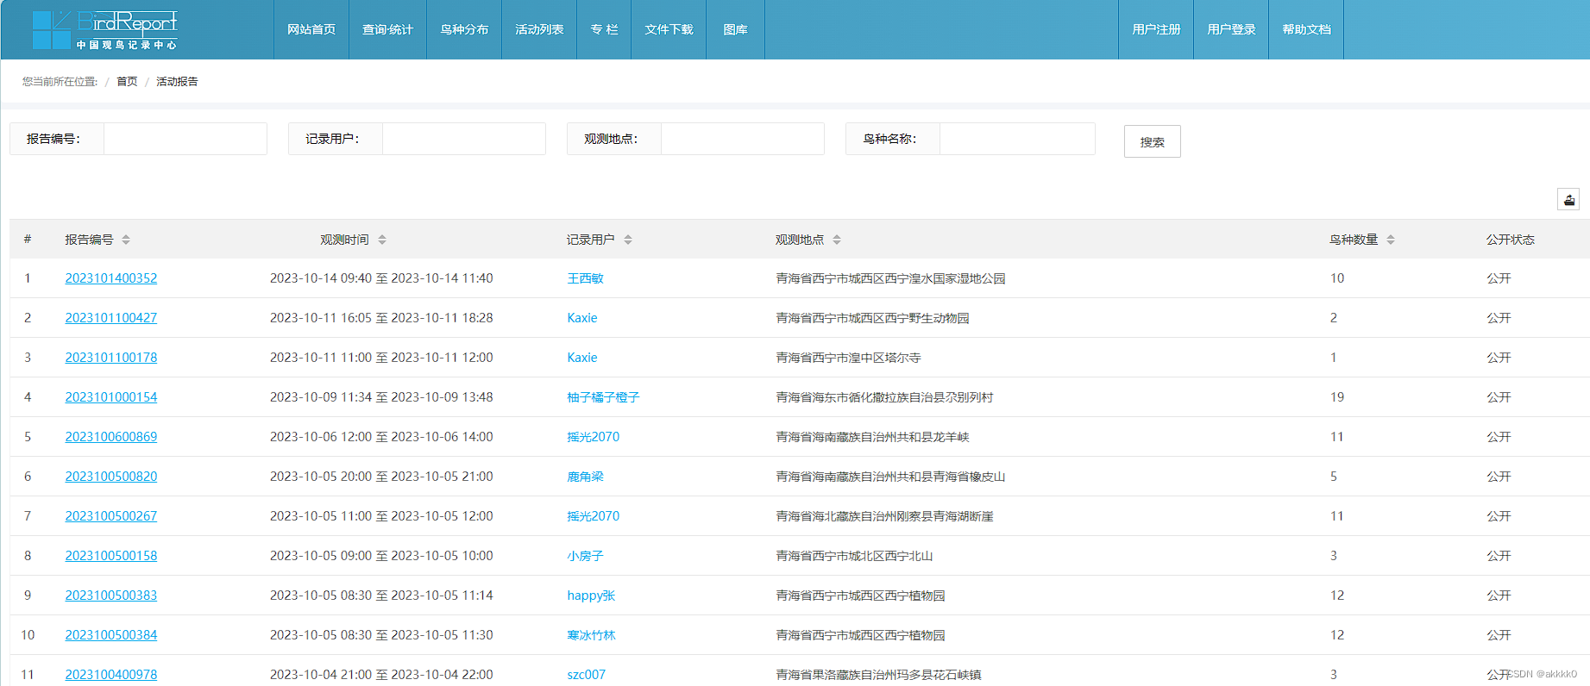Click the 记录用户 input field
This screenshot has height=686, width=1590.
click(463, 139)
